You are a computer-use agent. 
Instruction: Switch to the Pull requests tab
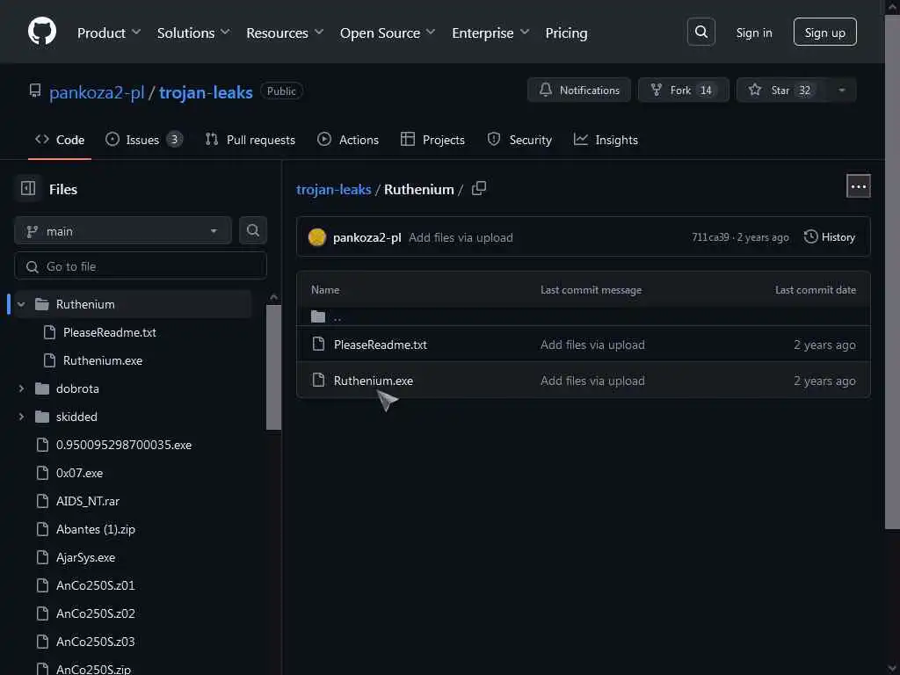(250, 140)
